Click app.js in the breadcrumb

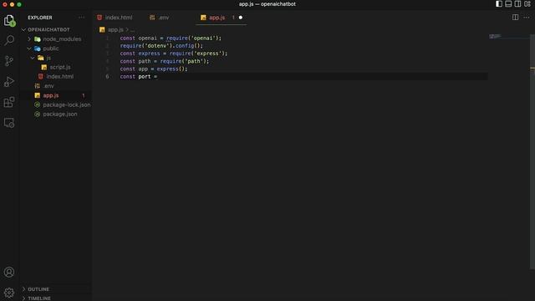(x=115, y=30)
